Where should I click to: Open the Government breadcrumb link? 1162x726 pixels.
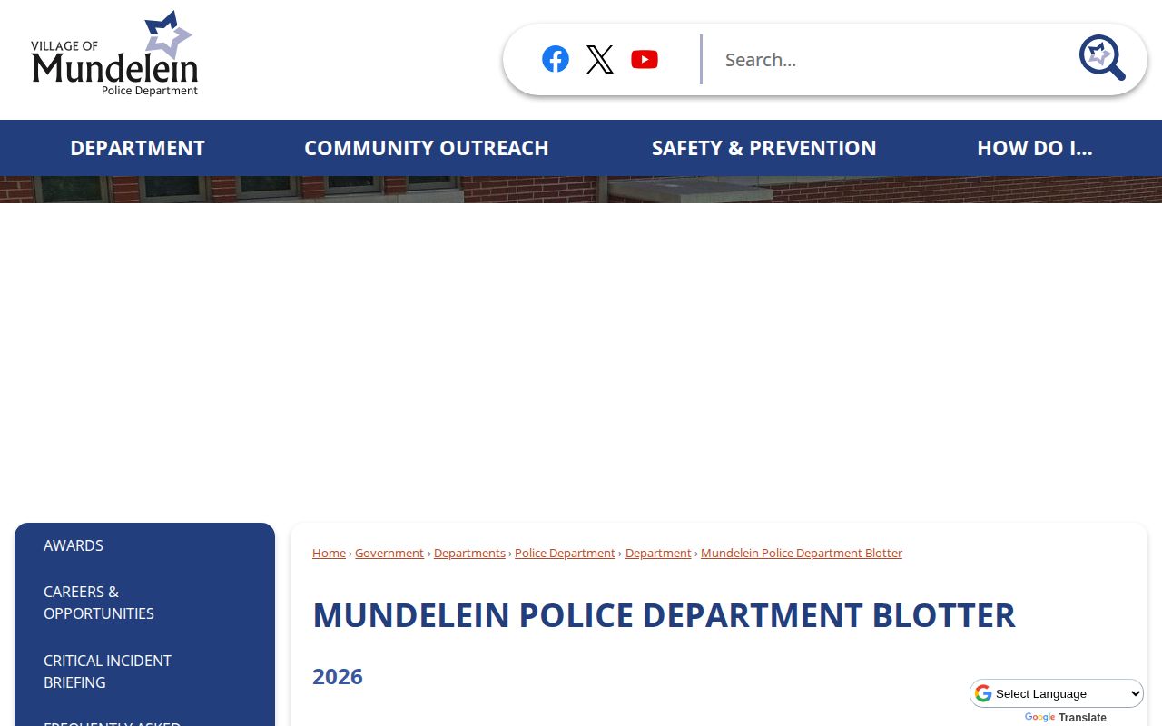(389, 553)
